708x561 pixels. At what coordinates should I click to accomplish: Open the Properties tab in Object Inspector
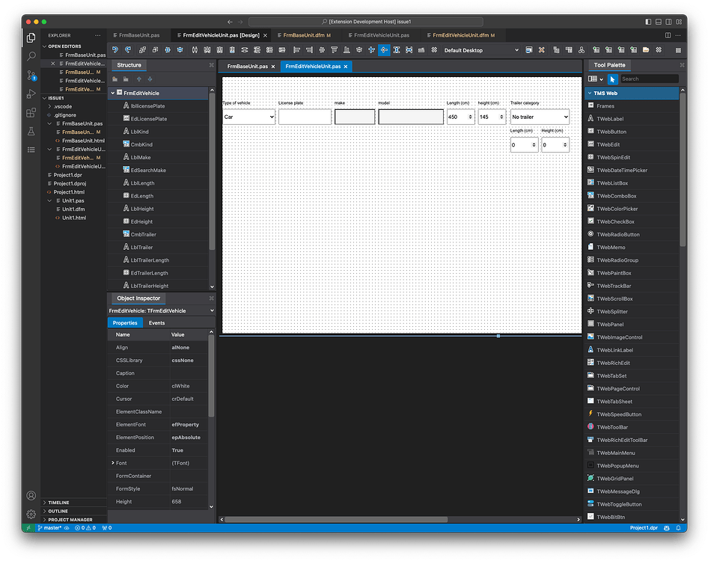125,323
